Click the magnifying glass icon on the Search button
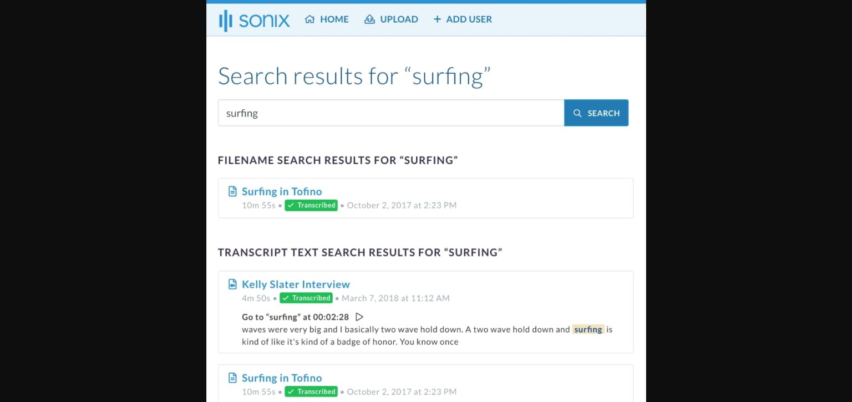852x402 pixels. 579,113
